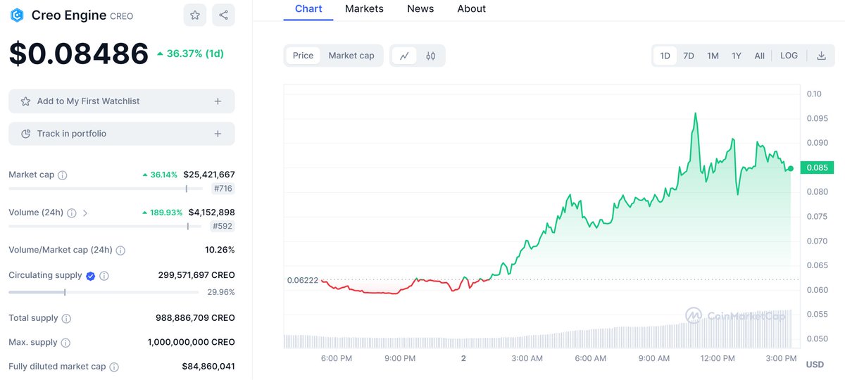The image size is (845, 380).
Task: Click the 29.96% circulating percentage
Action: (221, 292)
